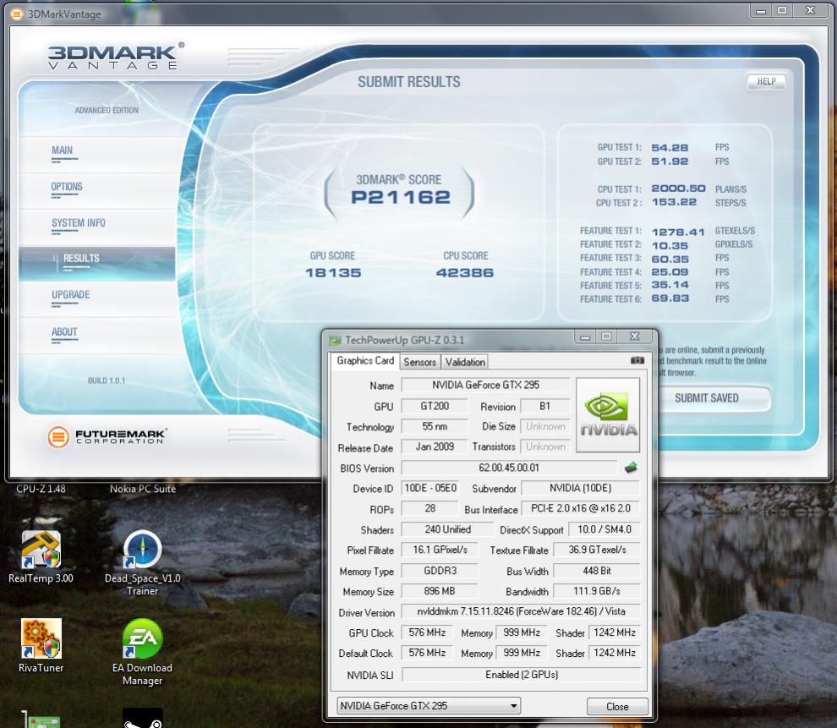This screenshot has width=837, height=728.
Task: Click the Memory Type field GDDR3
Action: [x=440, y=571]
